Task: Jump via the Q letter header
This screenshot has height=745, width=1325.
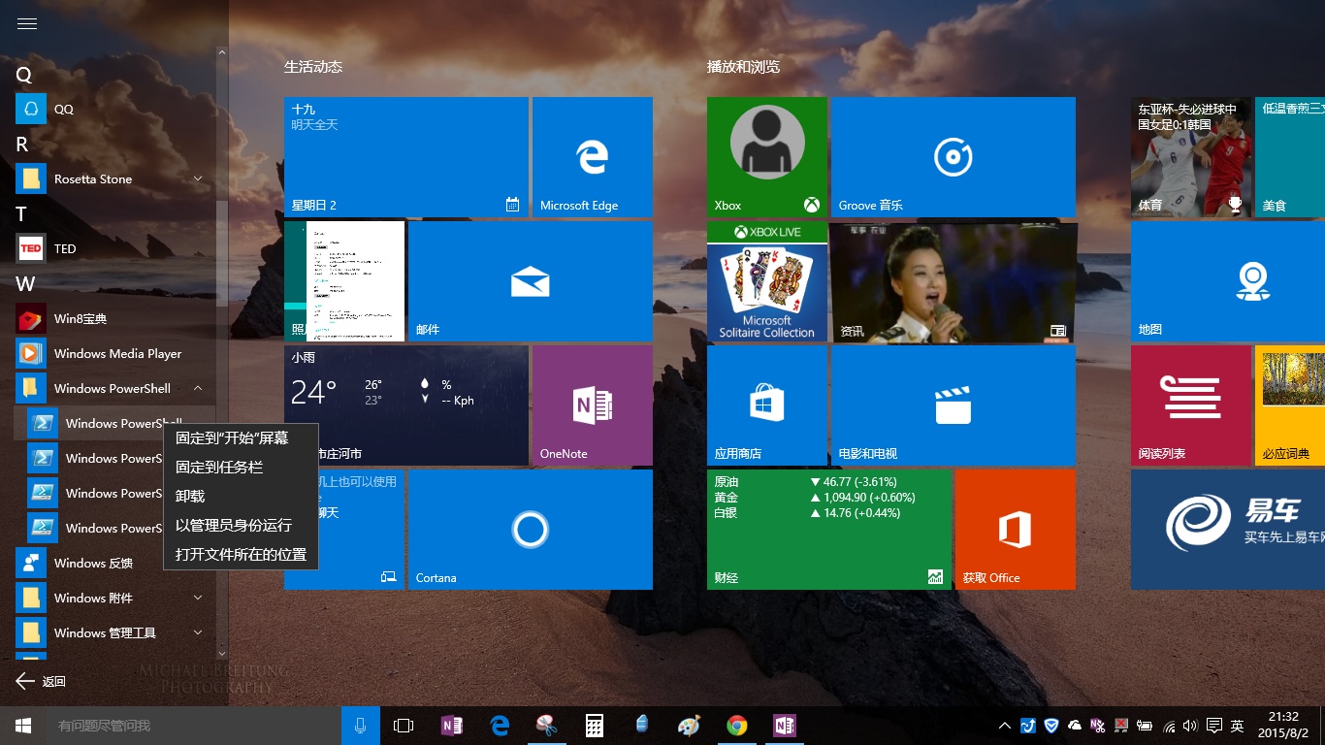Action: point(24,75)
